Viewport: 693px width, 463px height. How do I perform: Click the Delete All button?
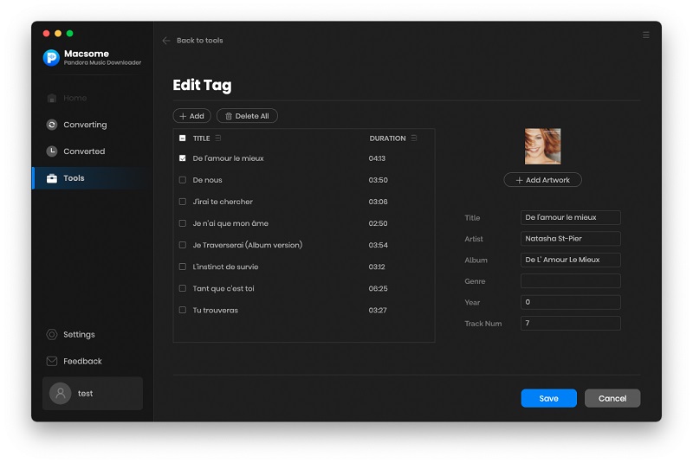(247, 116)
